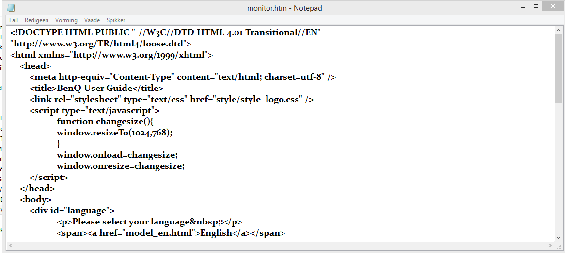This screenshot has height=253, width=565.
Task: Open the Spikker menu
Action: pos(116,20)
